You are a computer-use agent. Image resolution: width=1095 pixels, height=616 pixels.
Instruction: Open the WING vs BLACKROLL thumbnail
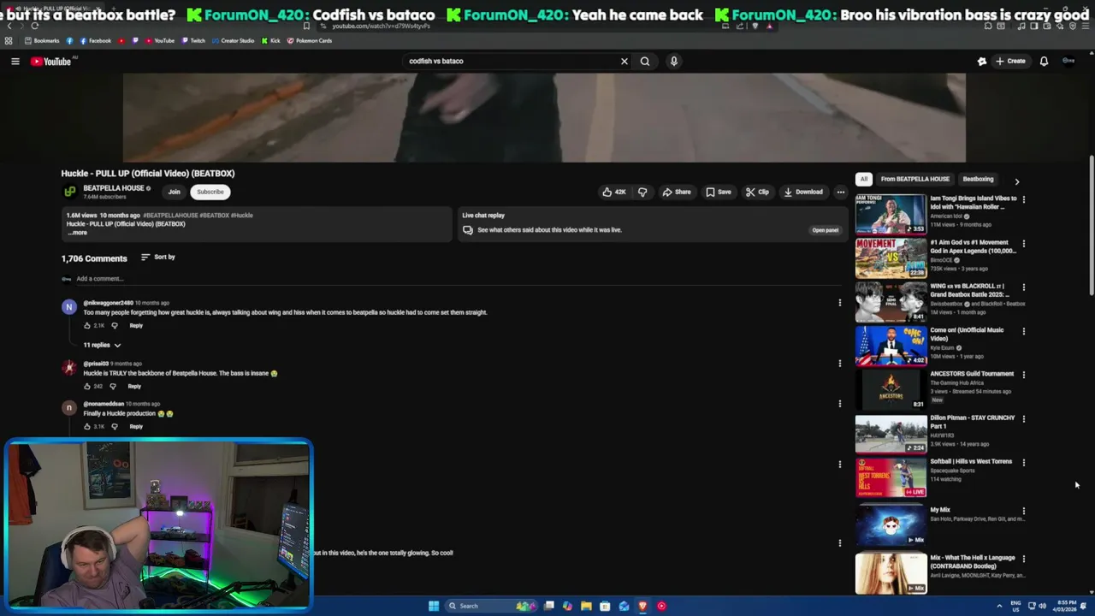click(891, 302)
